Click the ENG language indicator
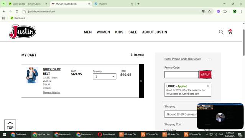This screenshot has height=138, width=245. 220,135
